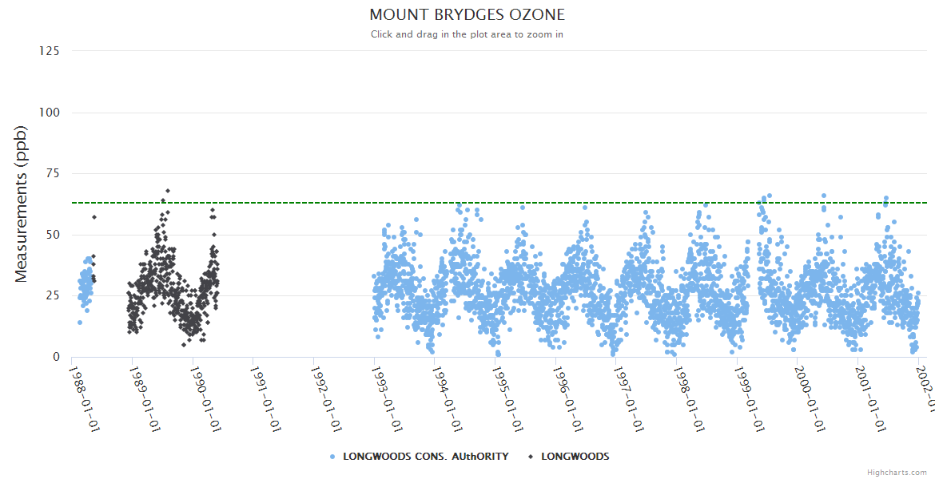Click the isolated black diamond in 1988
The width and height of the screenshot is (935, 479).
[94, 217]
